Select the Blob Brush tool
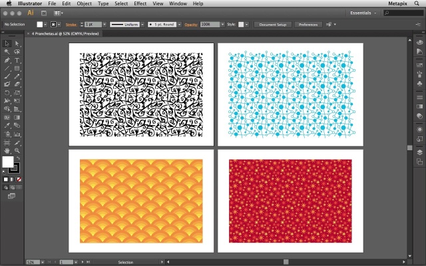Screen dimensions: 426x266 pyautogui.click(x=7, y=84)
